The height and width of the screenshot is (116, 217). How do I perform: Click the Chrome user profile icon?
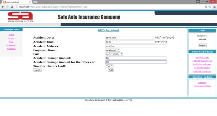click(x=198, y=2)
